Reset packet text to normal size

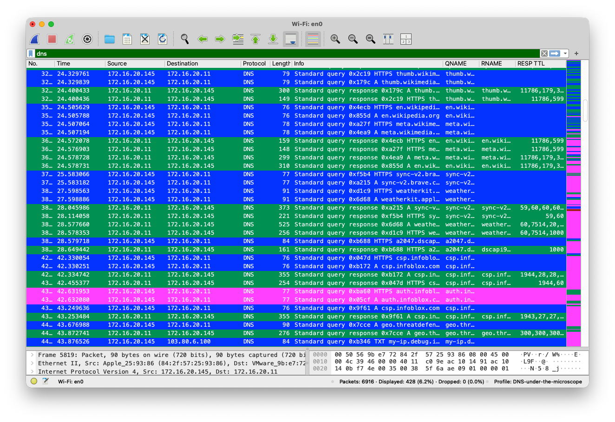click(371, 40)
